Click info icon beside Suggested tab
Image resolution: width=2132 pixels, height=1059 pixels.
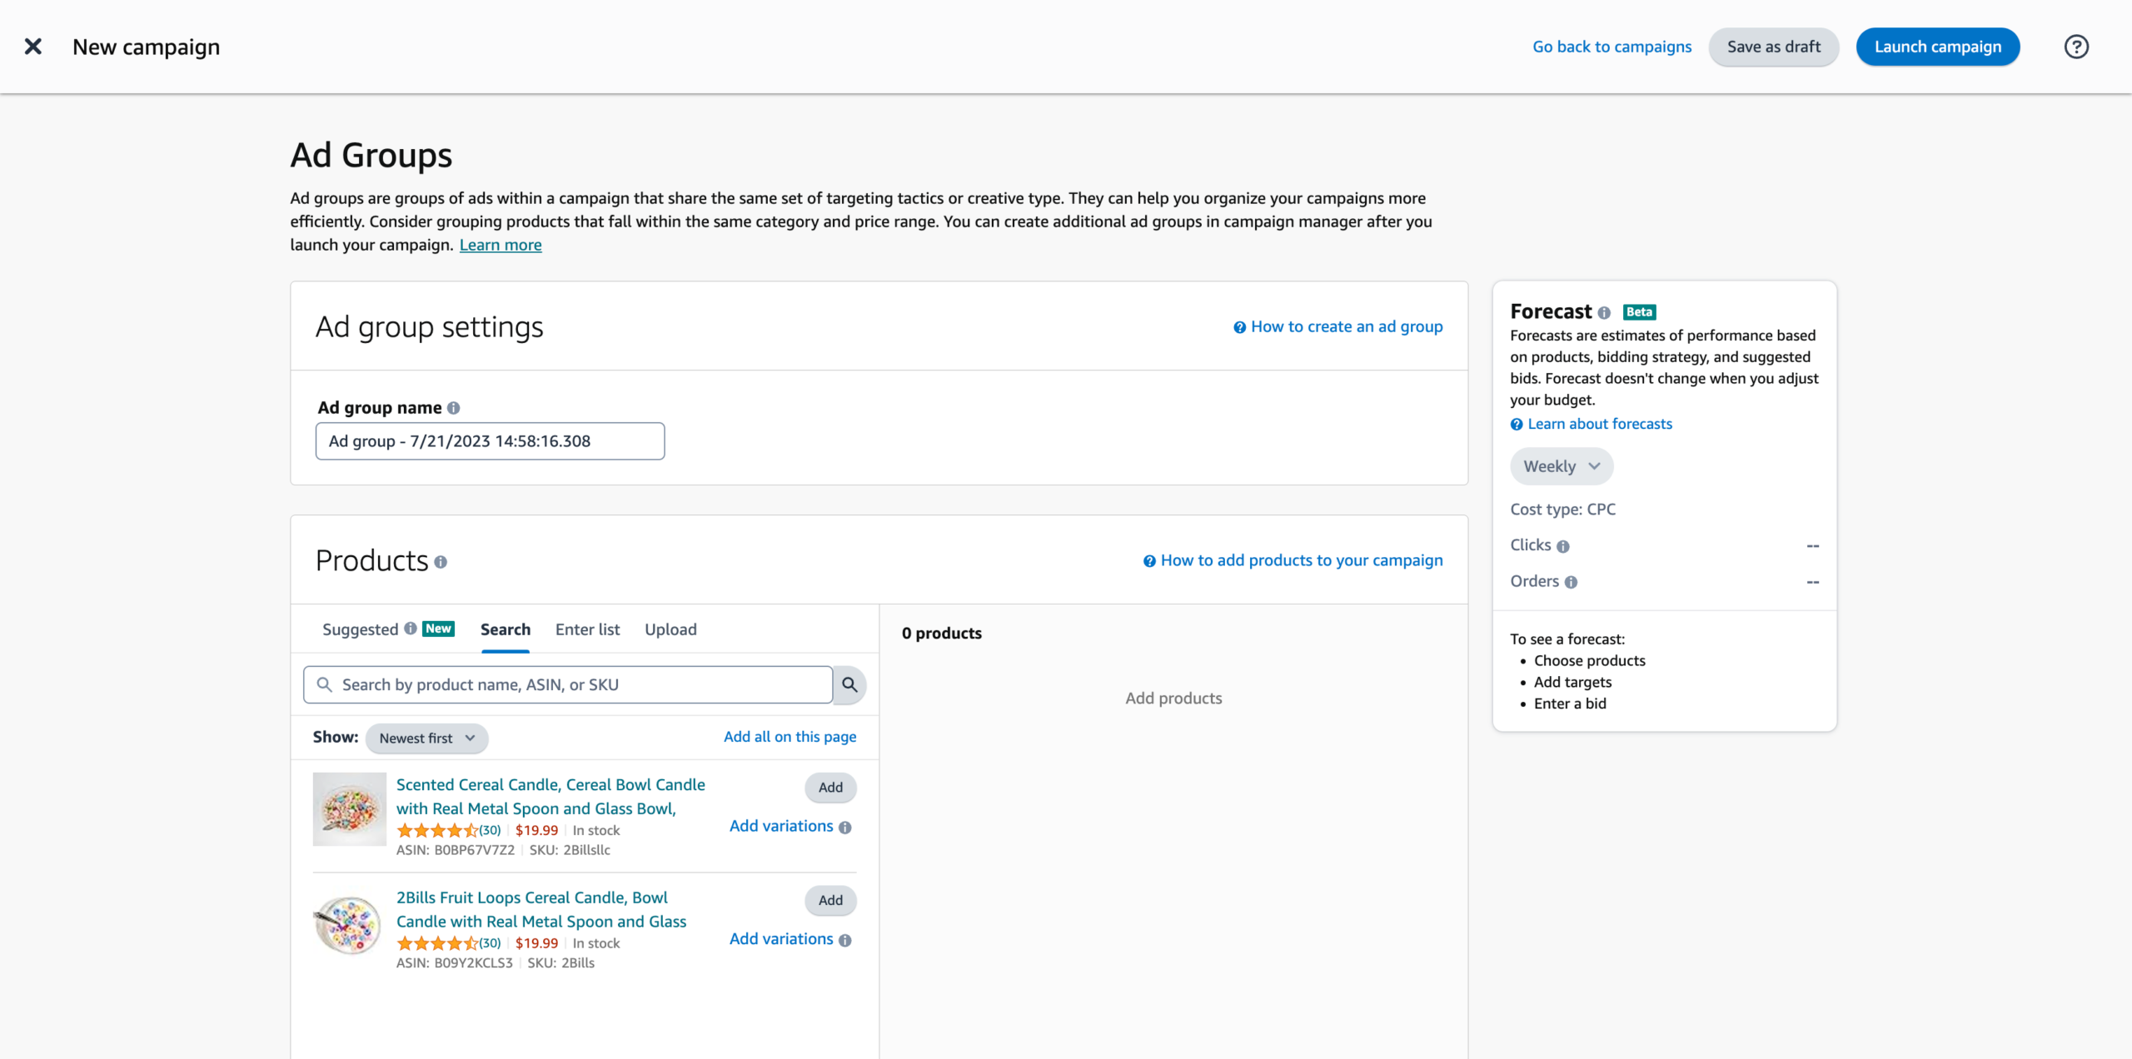411,629
